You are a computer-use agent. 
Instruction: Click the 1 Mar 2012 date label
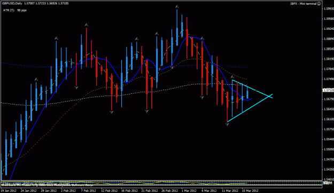pyautogui.click(x=189, y=191)
